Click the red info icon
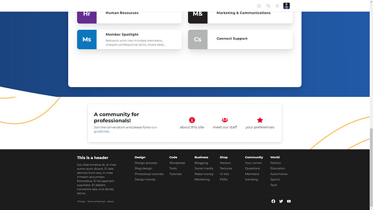373x210 pixels. point(192,120)
